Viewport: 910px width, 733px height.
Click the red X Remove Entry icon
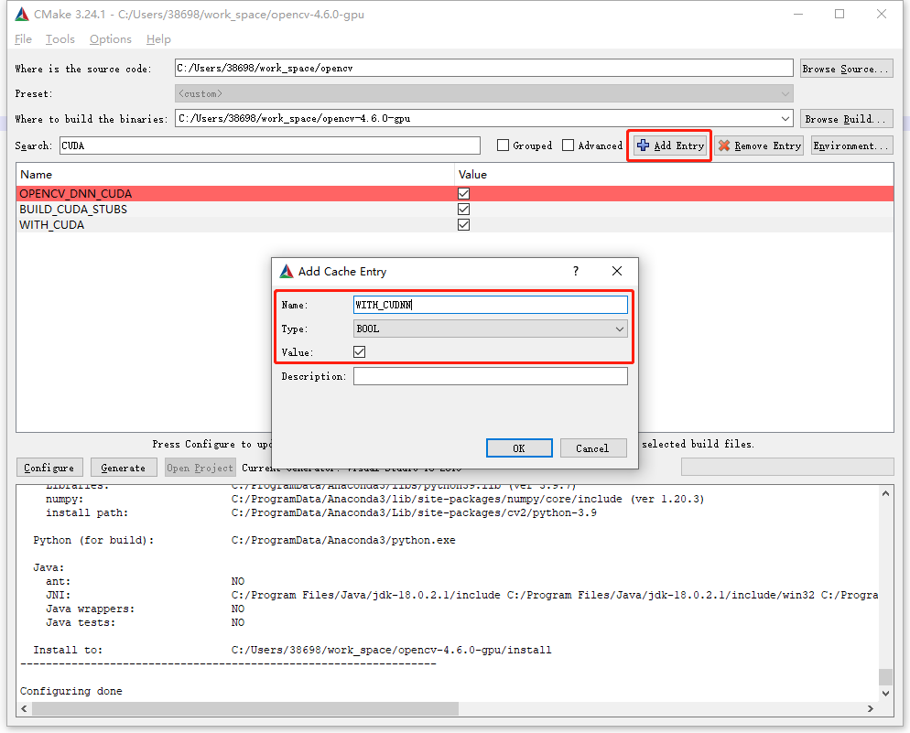[725, 146]
